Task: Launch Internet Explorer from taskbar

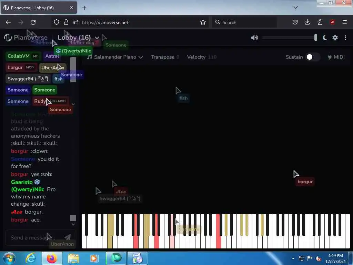Action: click(31, 258)
